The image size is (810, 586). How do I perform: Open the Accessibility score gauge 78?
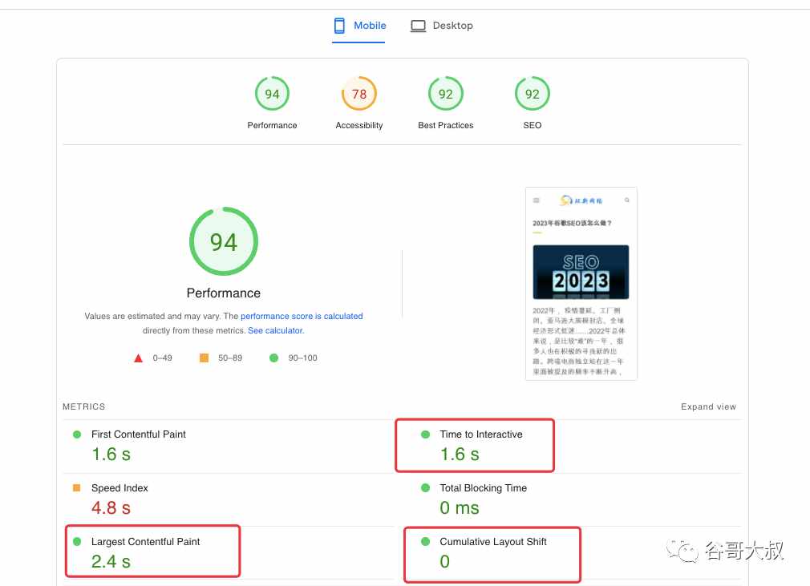point(359,94)
